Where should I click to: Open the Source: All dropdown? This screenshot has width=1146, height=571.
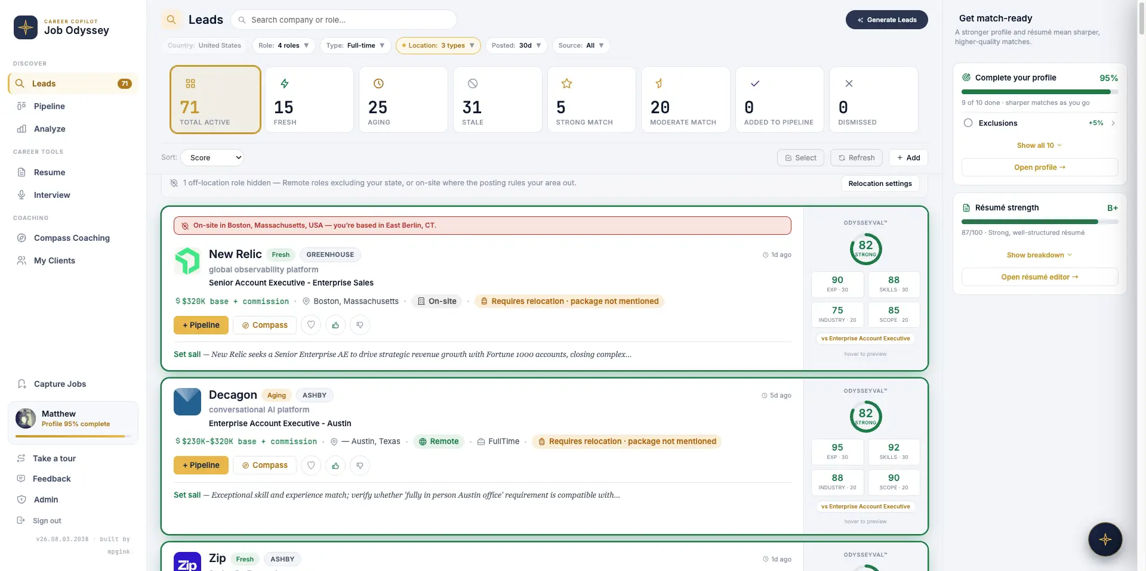[581, 45]
